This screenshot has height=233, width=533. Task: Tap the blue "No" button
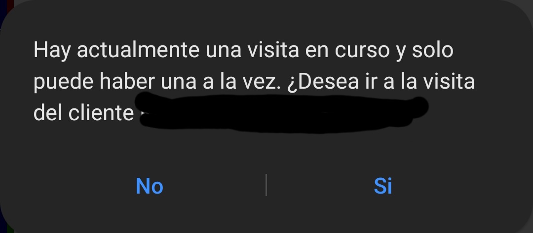[x=149, y=186]
